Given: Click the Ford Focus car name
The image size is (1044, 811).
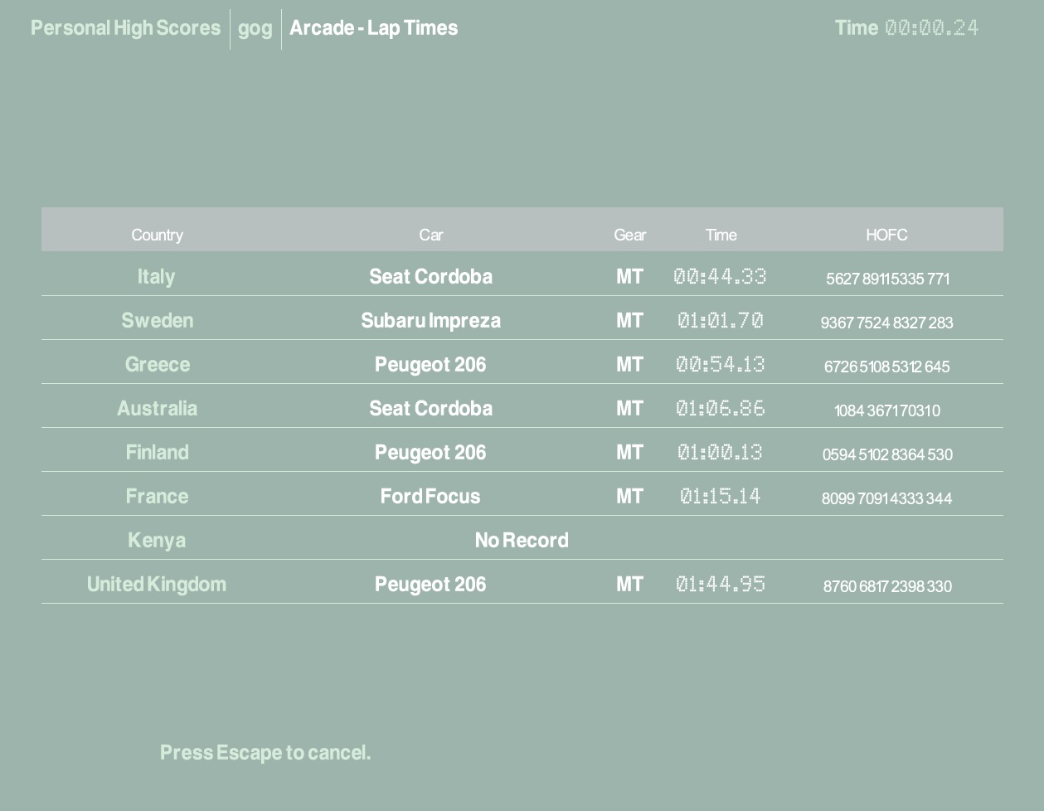Looking at the screenshot, I should pos(430,497).
